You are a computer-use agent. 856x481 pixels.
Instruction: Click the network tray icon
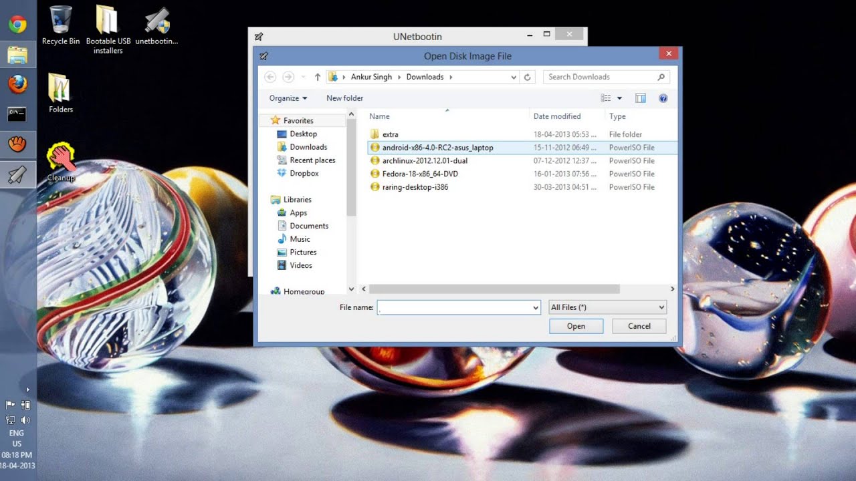pyautogui.click(x=11, y=420)
